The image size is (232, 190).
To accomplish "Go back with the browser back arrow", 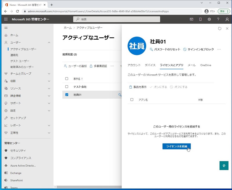I will pyautogui.click(x=6, y=11).
